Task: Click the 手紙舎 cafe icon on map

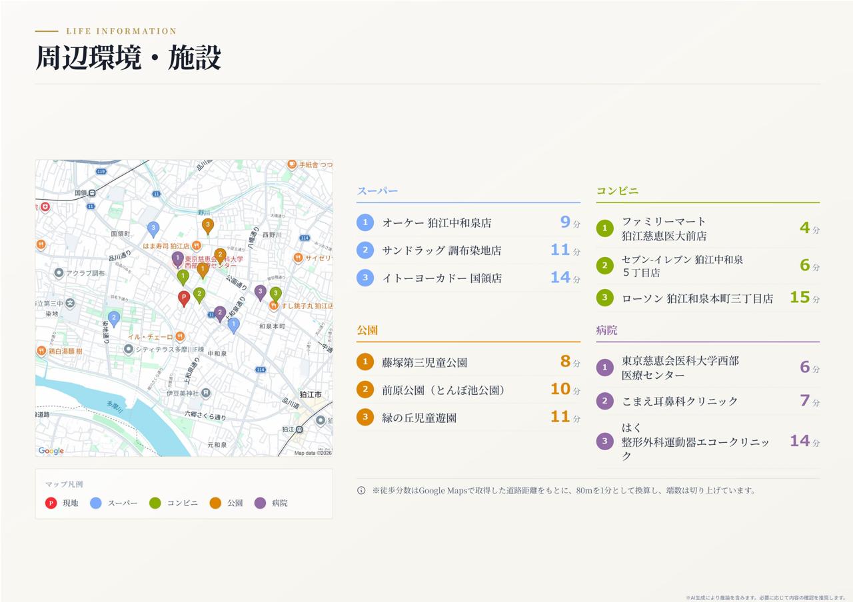Action: (x=292, y=164)
